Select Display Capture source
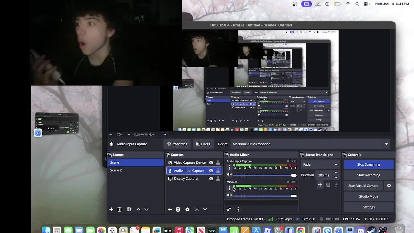Image resolution: width=414 pixels, height=233 pixels. 194,179
